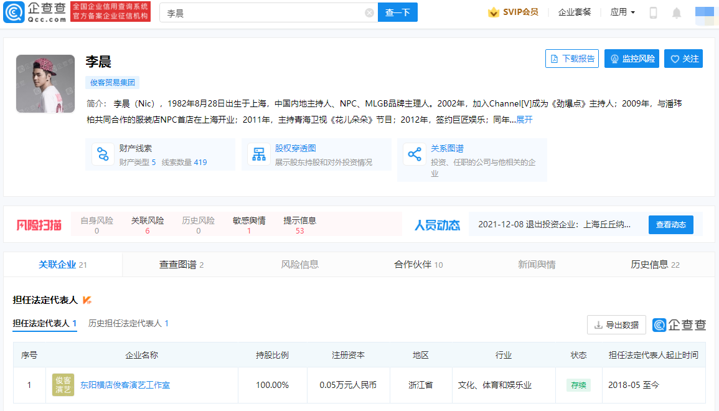Open the 关系图谱 link
The height and width of the screenshot is (411, 719).
tap(447, 149)
